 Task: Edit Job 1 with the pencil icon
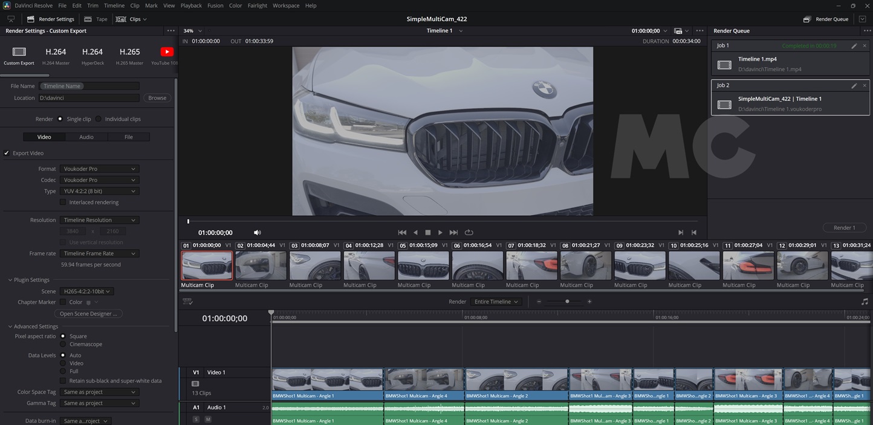tap(854, 46)
